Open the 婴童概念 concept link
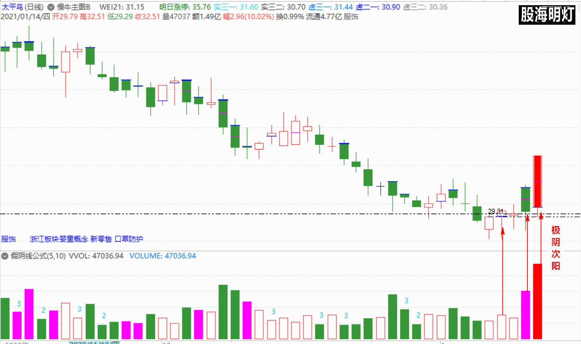The width and height of the screenshot is (581, 344). pos(73,239)
